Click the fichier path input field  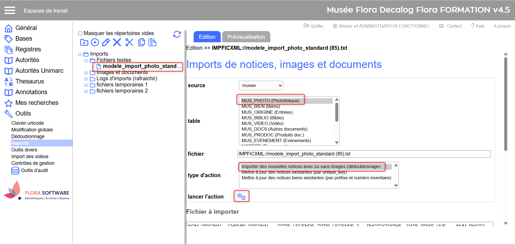364,154
